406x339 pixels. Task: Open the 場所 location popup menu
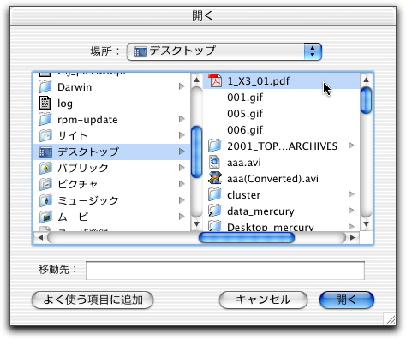(x=224, y=51)
